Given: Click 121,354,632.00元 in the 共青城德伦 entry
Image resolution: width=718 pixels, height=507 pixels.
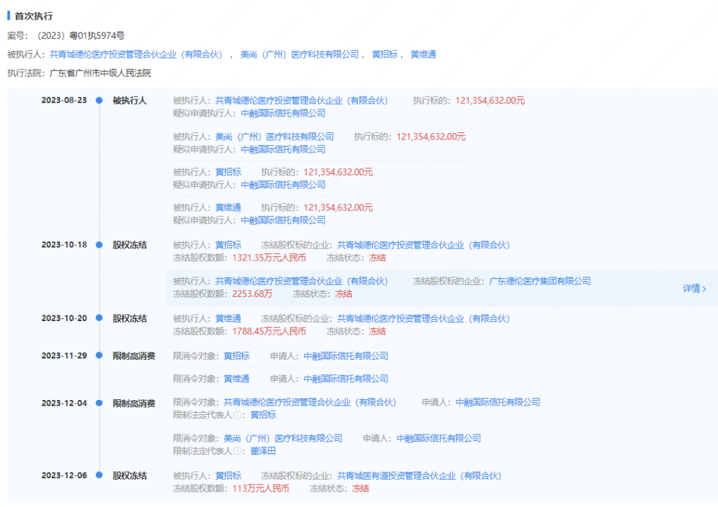Looking at the screenshot, I should click(x=490, y=101).
